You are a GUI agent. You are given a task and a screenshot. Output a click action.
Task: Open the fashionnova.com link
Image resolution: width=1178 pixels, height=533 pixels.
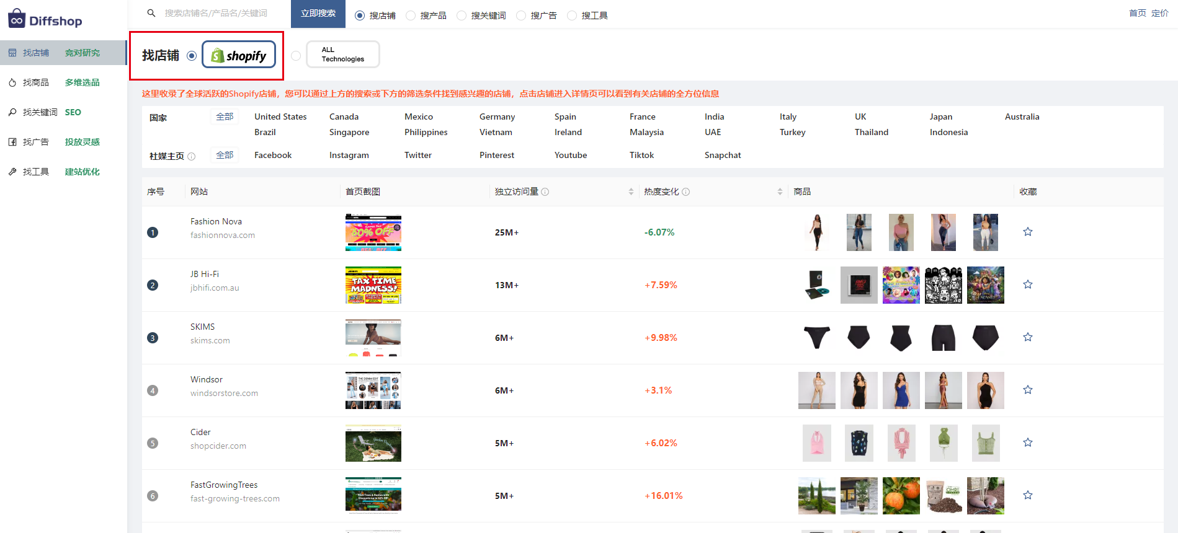222,236
